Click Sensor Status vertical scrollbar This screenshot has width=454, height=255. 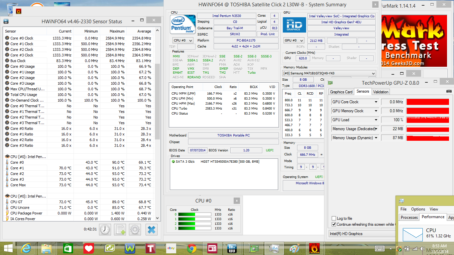click(x=158, y=101)
